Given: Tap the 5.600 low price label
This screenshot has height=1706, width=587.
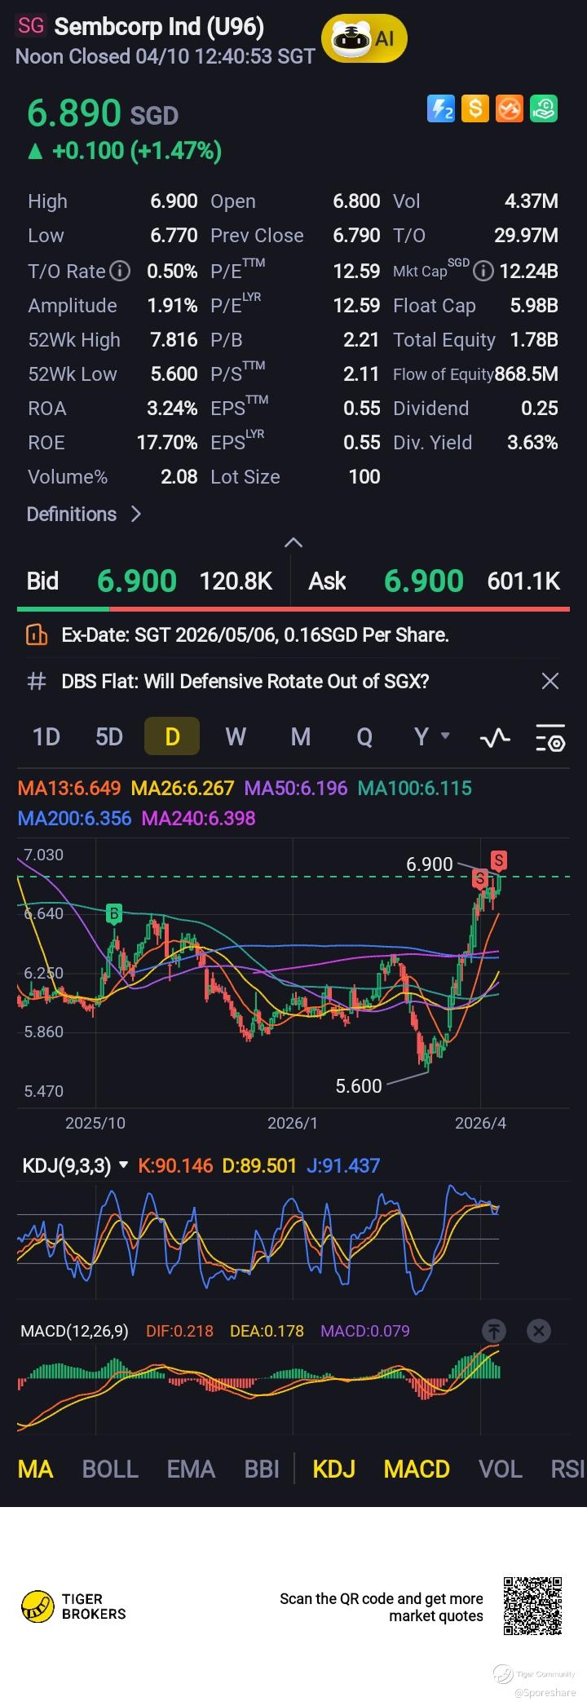Looking at the screenshot, I should [x=359, y=1085].
